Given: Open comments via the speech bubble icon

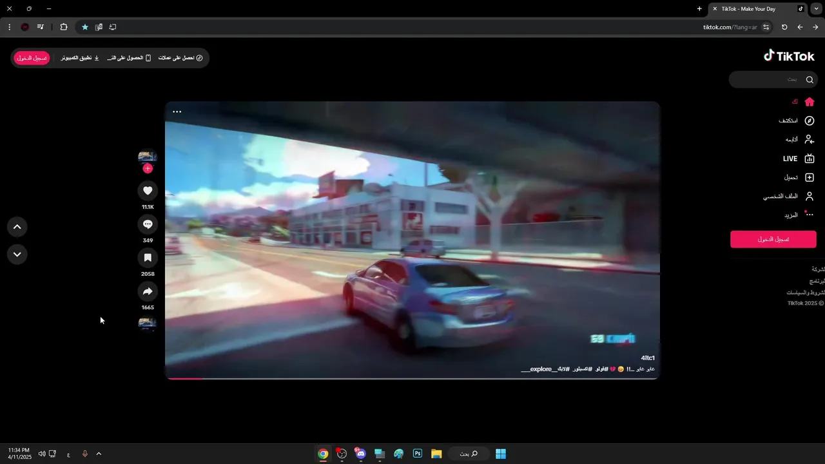Looking at the screenshot, I should point(148,224).
